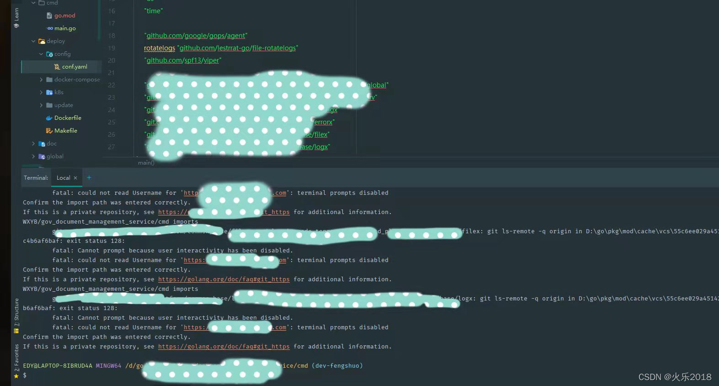Click the k8s folder icon

click(x=49, y=92)
